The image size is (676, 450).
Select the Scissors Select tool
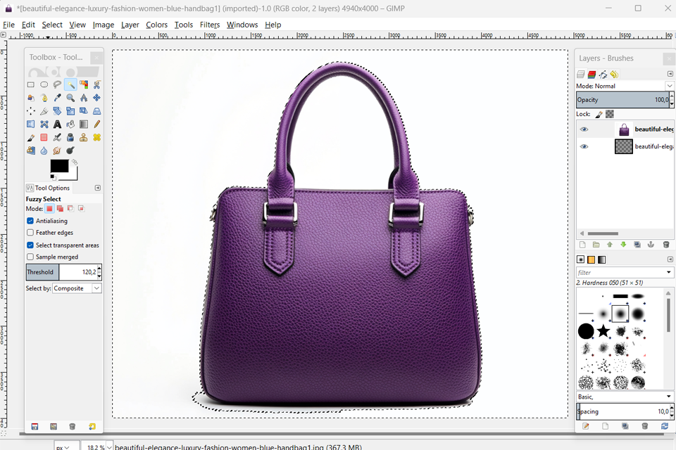point(97,85)
